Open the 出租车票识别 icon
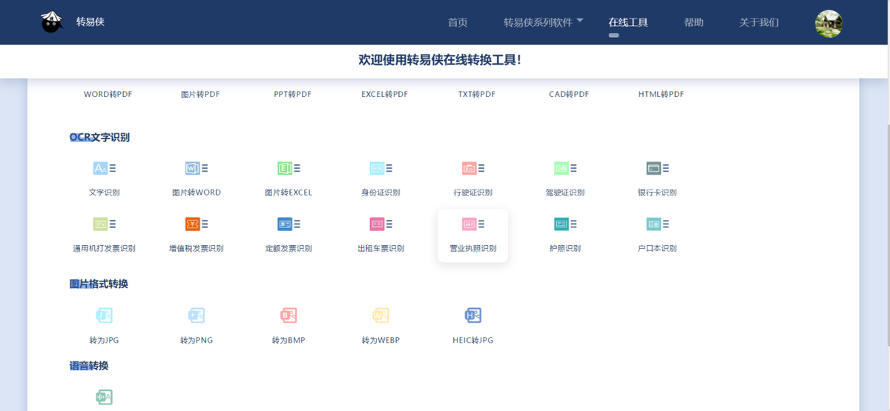Screen dimensions: 890x411 (x=380, y=224)
